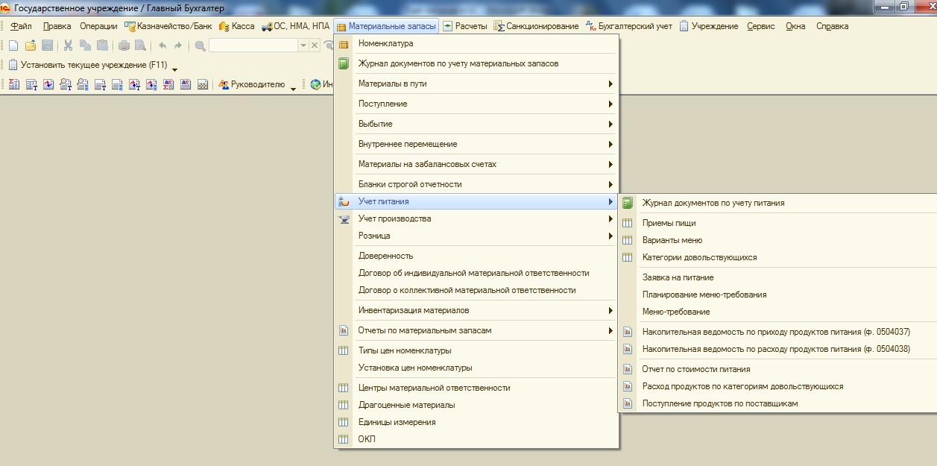Open the Номенклатура catalog

(385, 43)
